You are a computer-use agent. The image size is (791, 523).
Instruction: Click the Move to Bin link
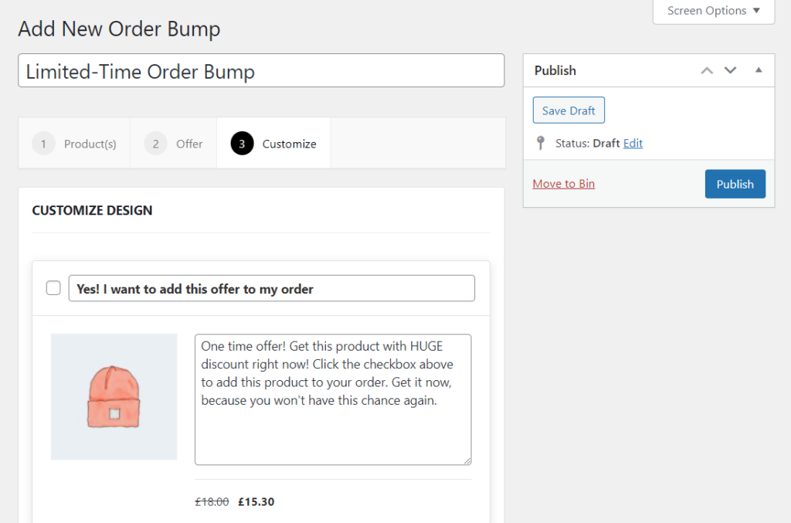coord(563,183)
